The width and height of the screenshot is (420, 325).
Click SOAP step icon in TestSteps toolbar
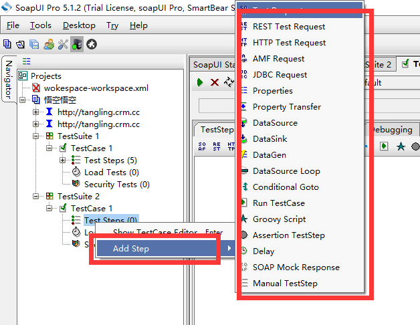coord(202,146)
